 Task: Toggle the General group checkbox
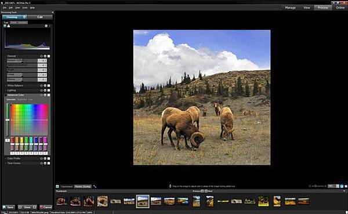click(49, 56)
